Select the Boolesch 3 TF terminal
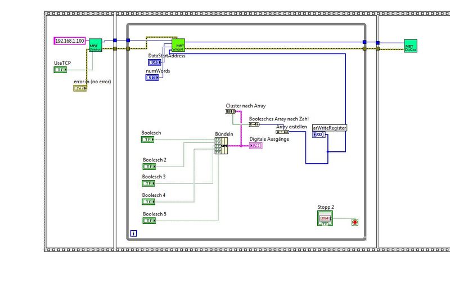 [148, 183]
